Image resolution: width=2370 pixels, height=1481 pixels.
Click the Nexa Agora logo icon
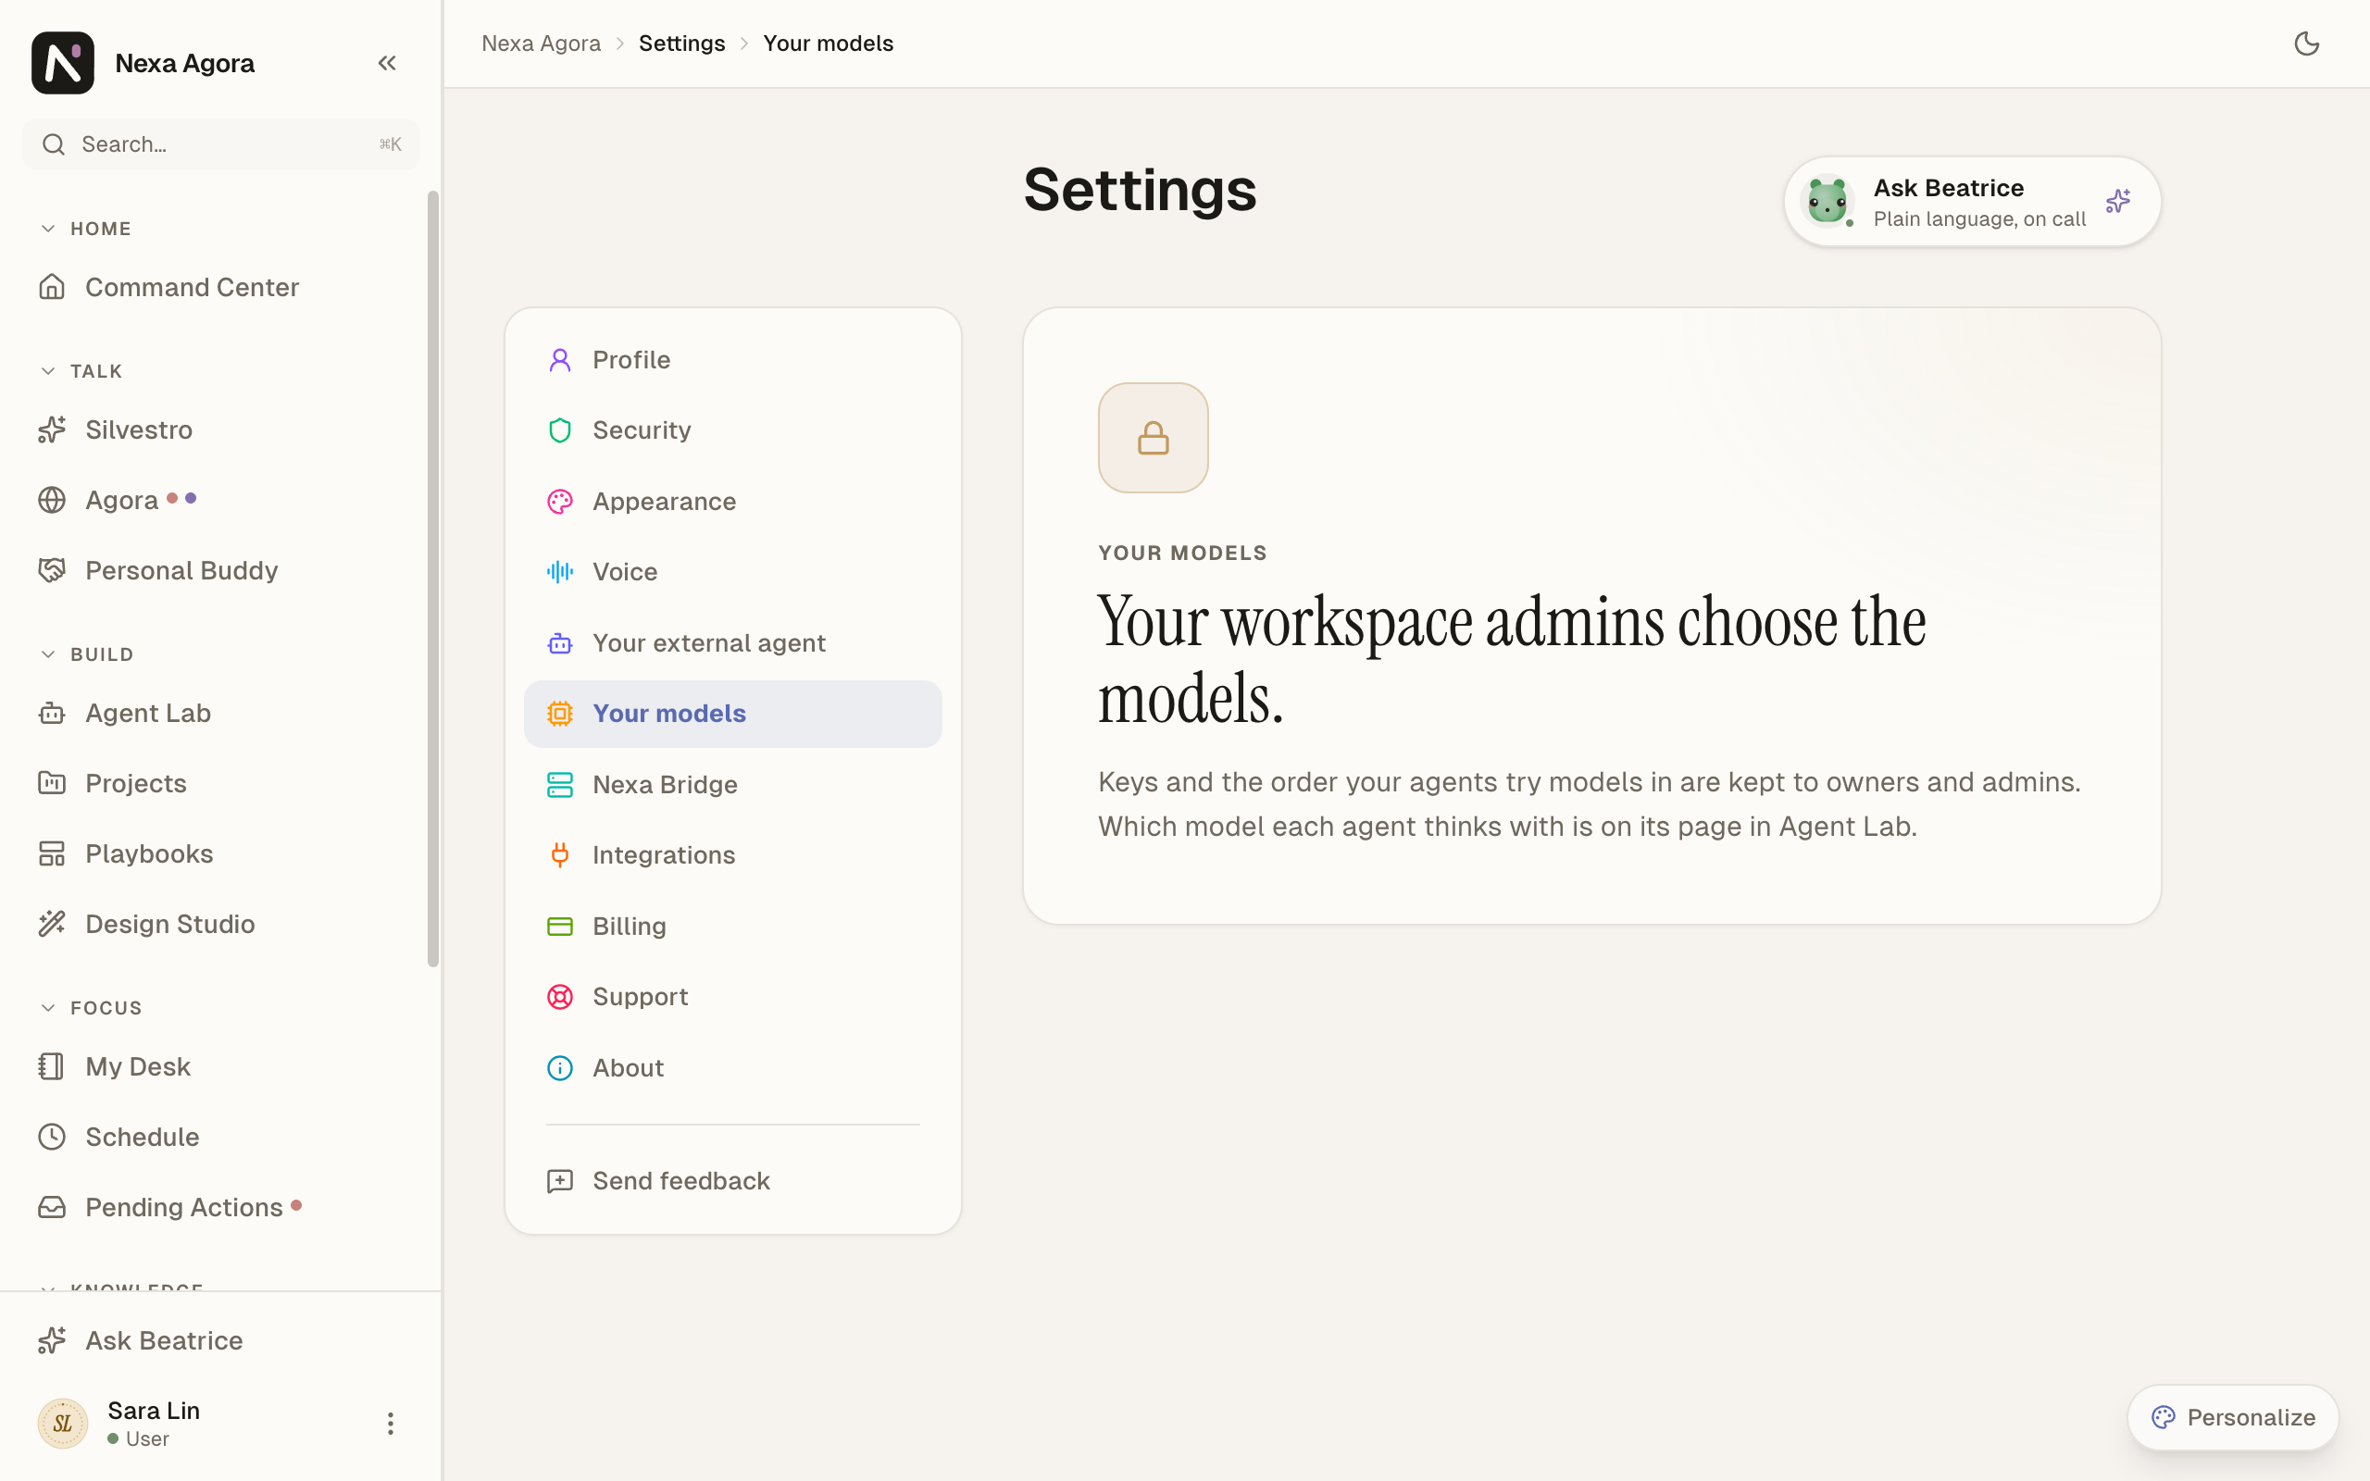coord(63,63)
